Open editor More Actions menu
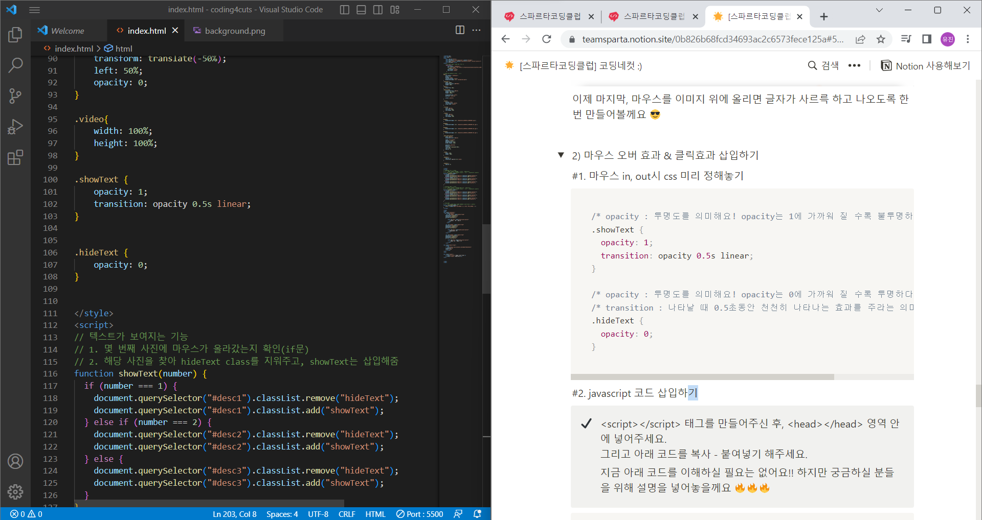 click(476, 30)
